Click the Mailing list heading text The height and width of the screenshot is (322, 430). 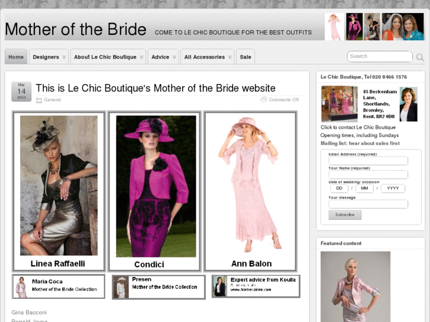[360, 144]
